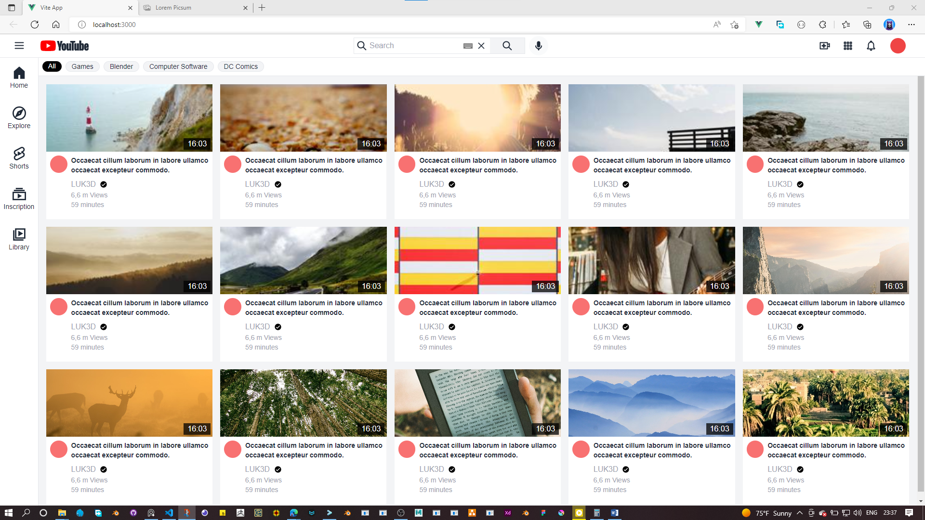Open the YouTube apps grid icon

[x=848, y=46]
